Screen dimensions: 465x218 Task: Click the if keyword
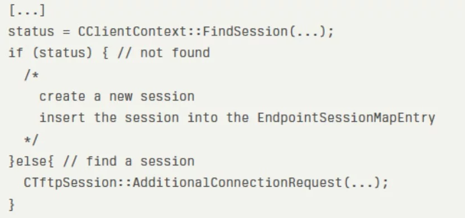coord(16,53)
